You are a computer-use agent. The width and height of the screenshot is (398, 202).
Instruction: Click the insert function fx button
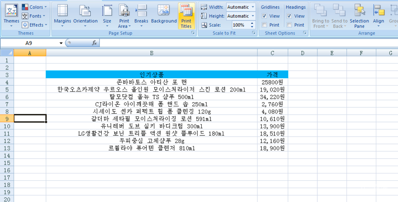94,43
